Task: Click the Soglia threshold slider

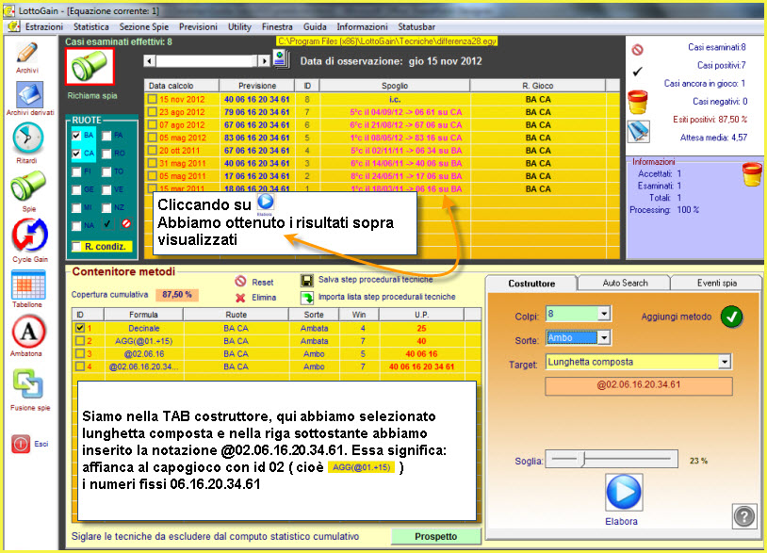Action: 612,459
